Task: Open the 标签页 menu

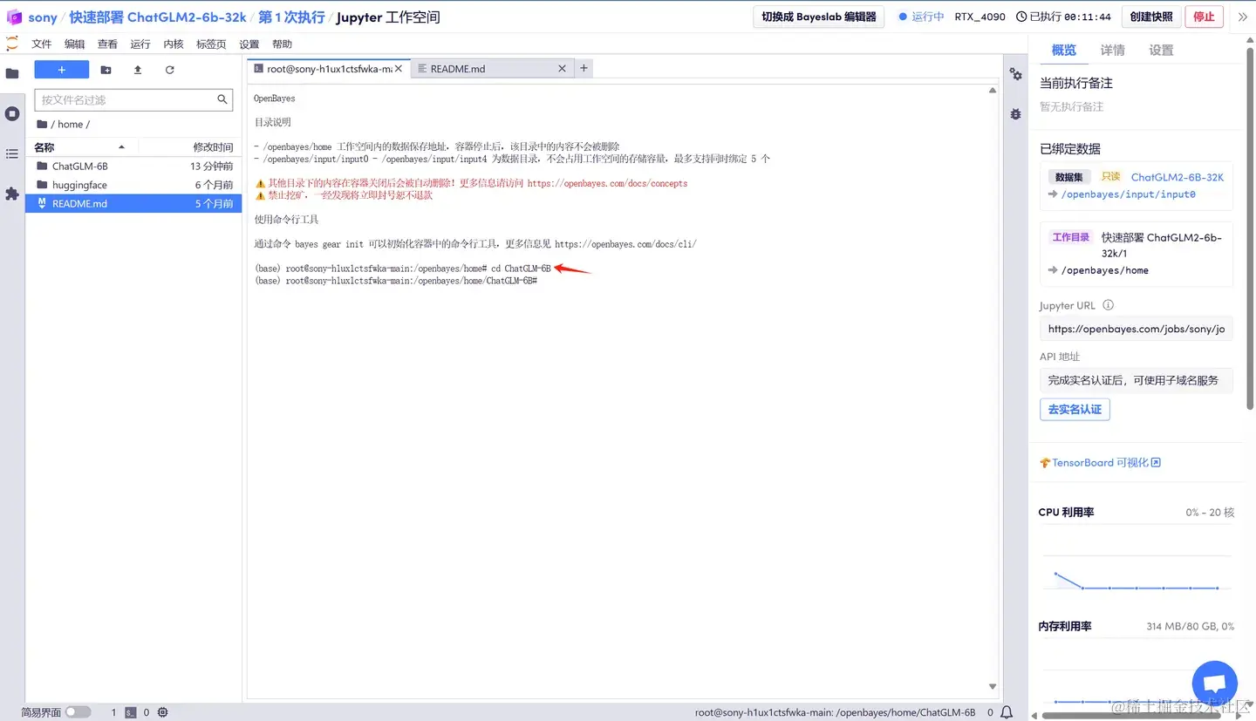Action: pyautogui.click(x=211, y=44)
